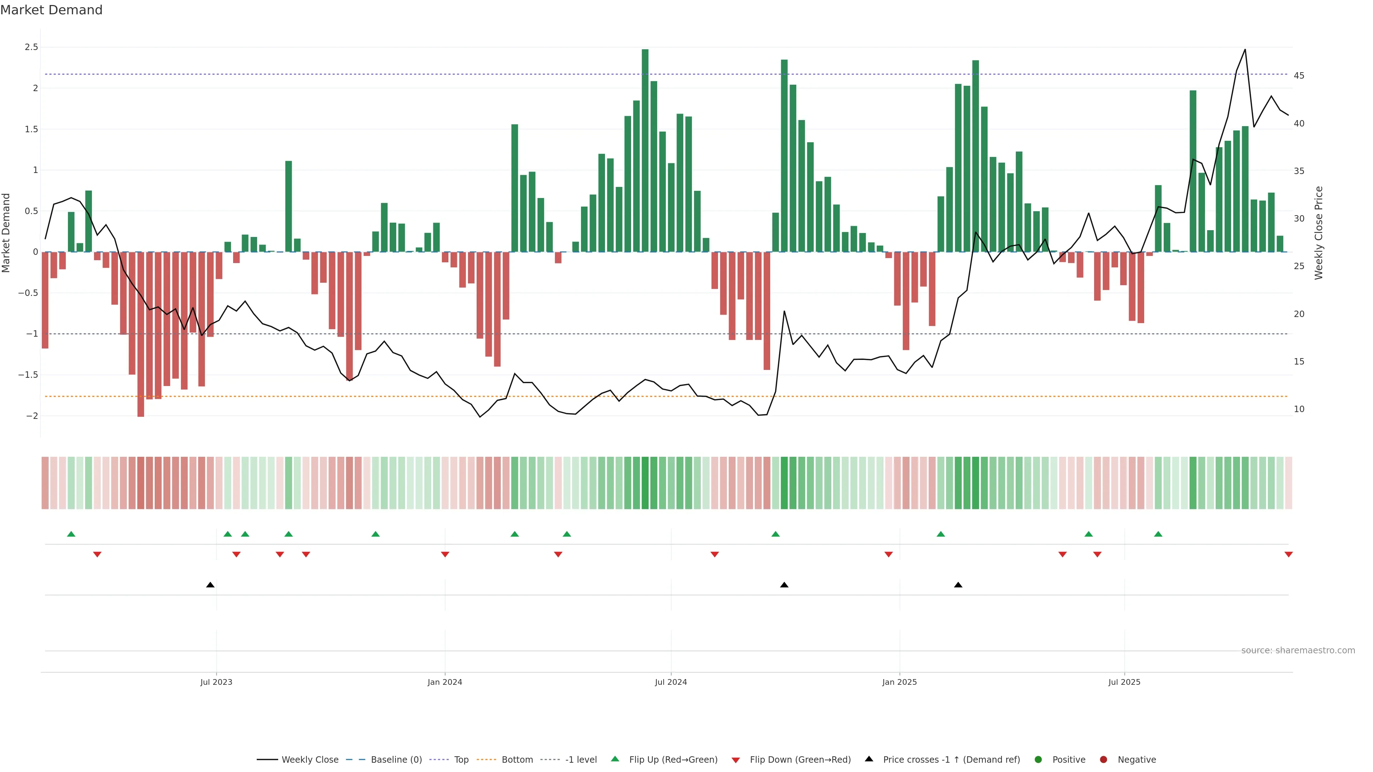Screen dimensions: 1373x772
Task: Click the tallest green demand bar
Action: coord(645,149)
